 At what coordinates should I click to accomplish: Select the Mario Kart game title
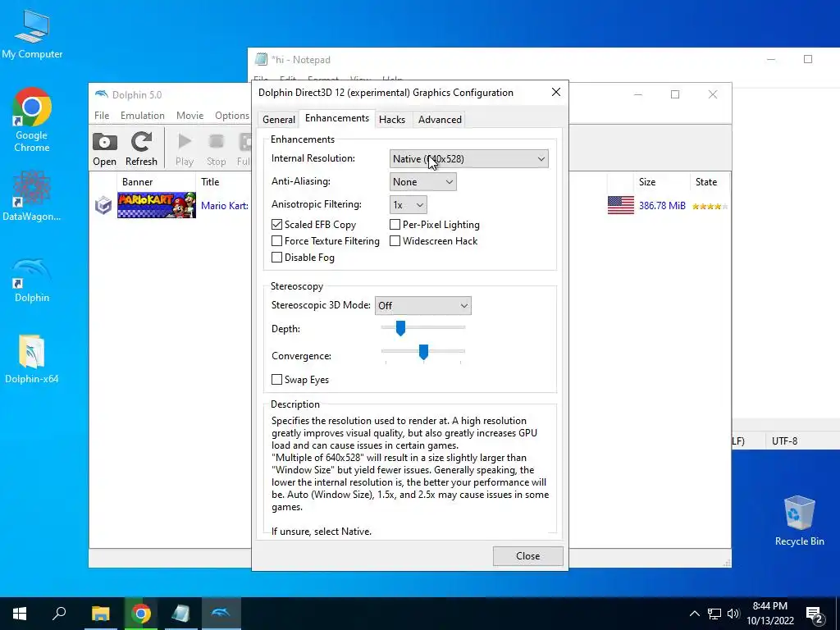225,205
